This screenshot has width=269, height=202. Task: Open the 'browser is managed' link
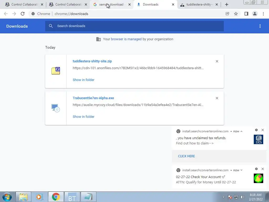coord(126,39)
